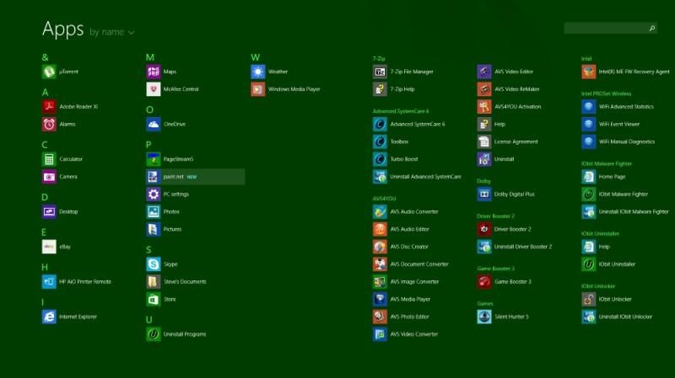Select the letter P group header
Screen dimensions: 675x378
[x=148, y=145]
